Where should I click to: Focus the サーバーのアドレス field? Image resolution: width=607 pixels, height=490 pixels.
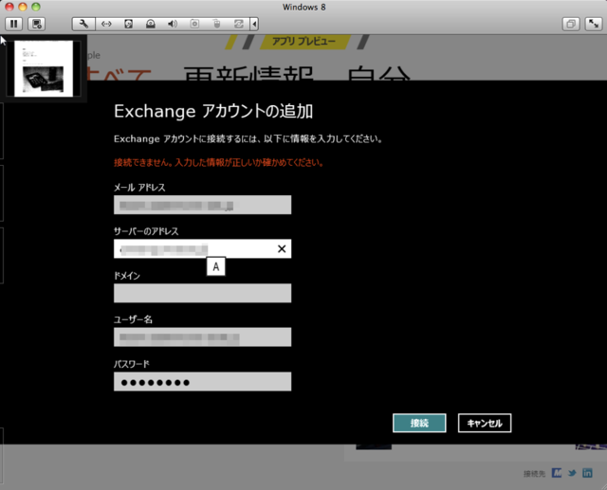click(202, 248)
